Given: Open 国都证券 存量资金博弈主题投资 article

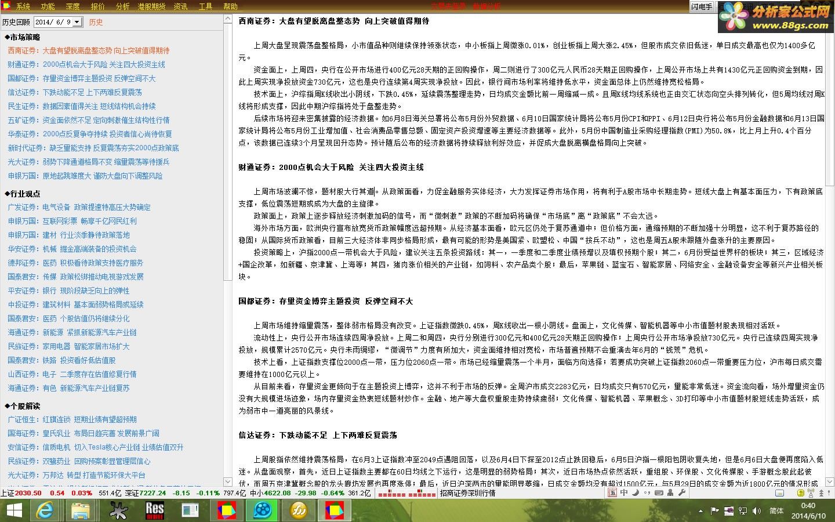Looking at the screenshot, I should click(x=82, y=78).
